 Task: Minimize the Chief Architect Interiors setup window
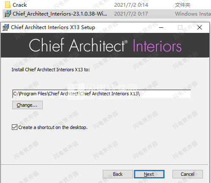[161, 27]
